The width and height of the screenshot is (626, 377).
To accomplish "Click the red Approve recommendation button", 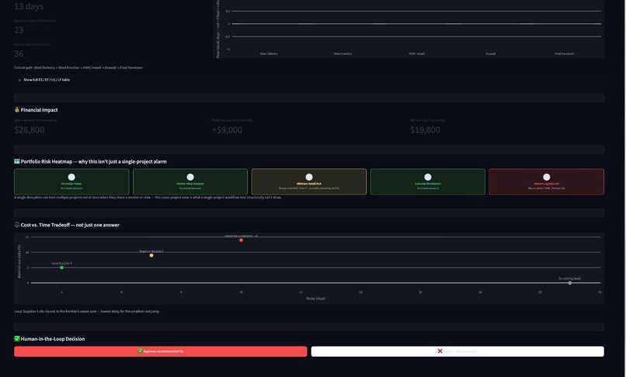I will point(161,351).
